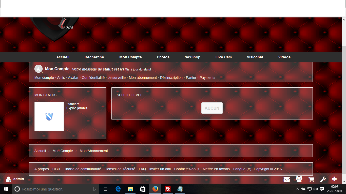
Task: Launch FileZilla from the taskbar
Action: point(167,189)
